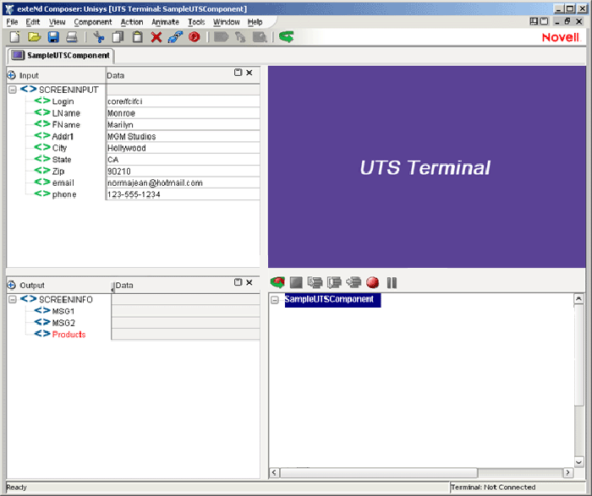The width and height of the screenshot is (592, 496).
Task: Select the Login input element
Action: point(63,101)
